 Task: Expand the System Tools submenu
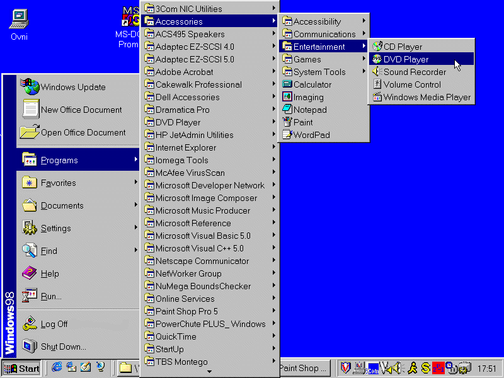pos(319,72)
